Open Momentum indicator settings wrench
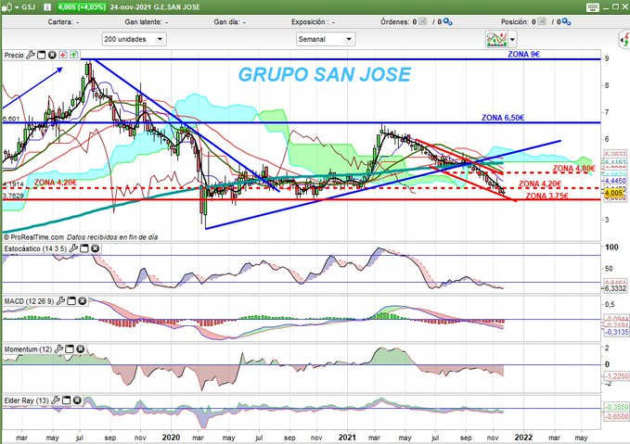Screen dimensions: 630x444 (58, 349)
